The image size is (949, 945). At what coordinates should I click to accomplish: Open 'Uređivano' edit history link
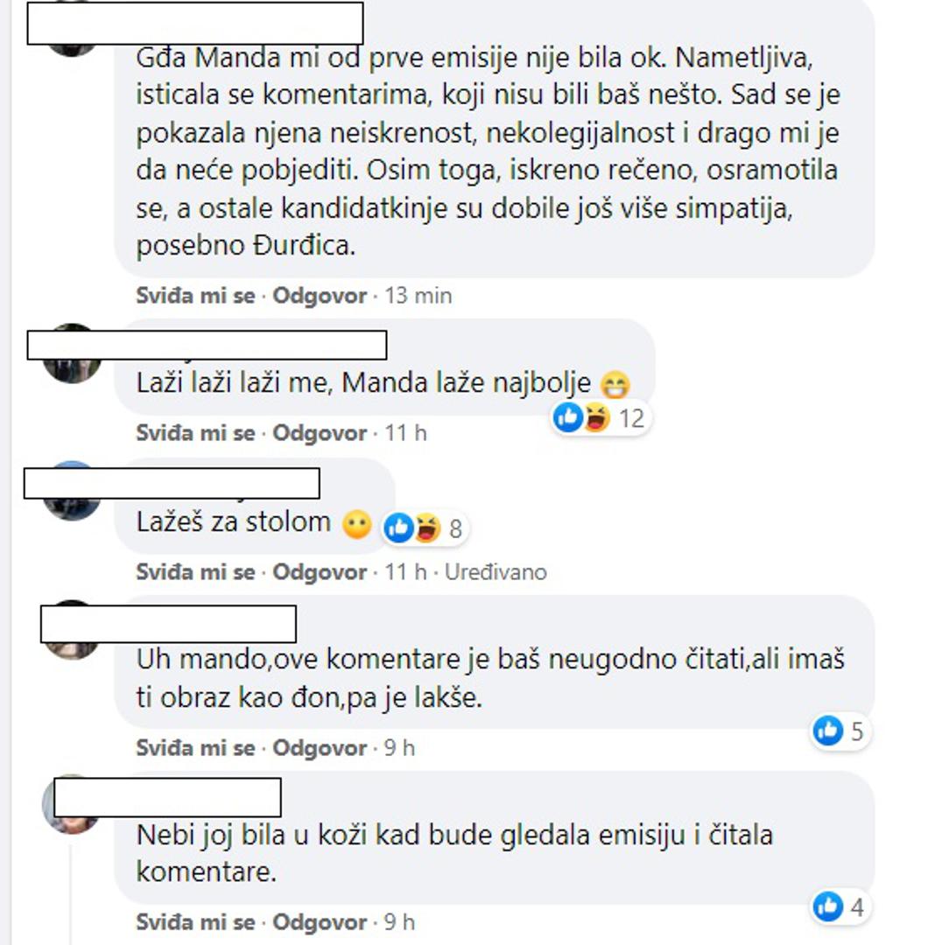(496, 571)
